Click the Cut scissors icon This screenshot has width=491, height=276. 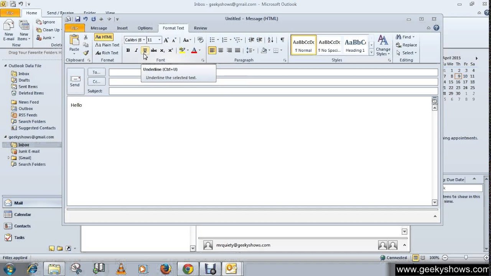pos(86,37)
